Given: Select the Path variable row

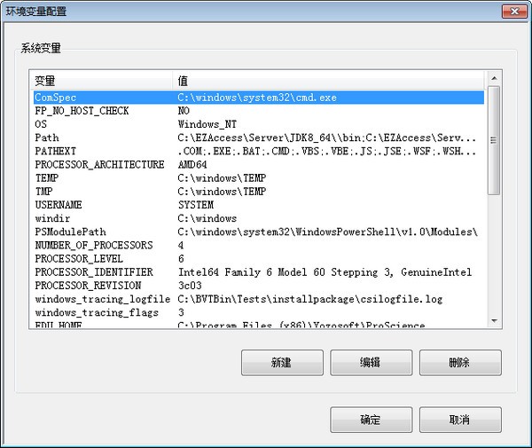Looking at the screenshot, I should click(x=259, y=138).
